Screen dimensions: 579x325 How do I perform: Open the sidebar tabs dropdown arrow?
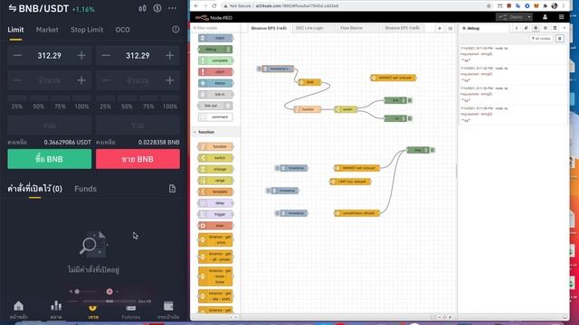click(565, 28)
